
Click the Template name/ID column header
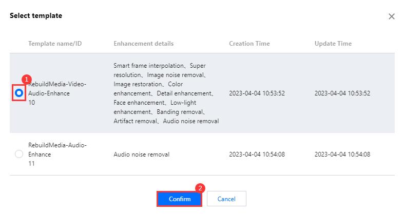point(55,43)
